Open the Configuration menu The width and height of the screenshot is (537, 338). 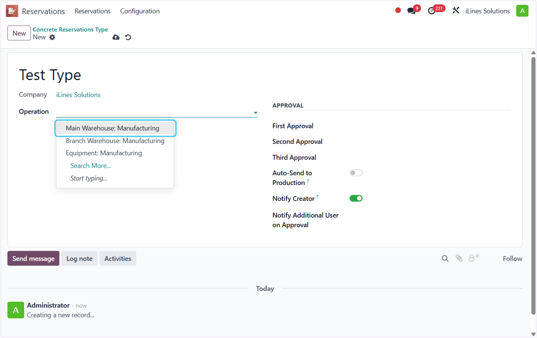pyautogui.click(x=140, y=11)
